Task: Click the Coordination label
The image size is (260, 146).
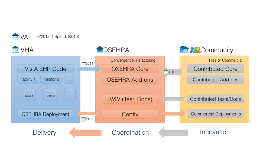Action: point(130,132)
